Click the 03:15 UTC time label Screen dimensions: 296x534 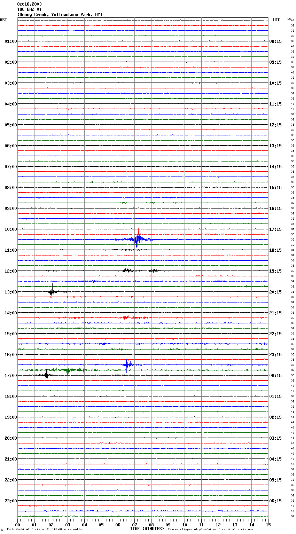(x=275, y=438)
